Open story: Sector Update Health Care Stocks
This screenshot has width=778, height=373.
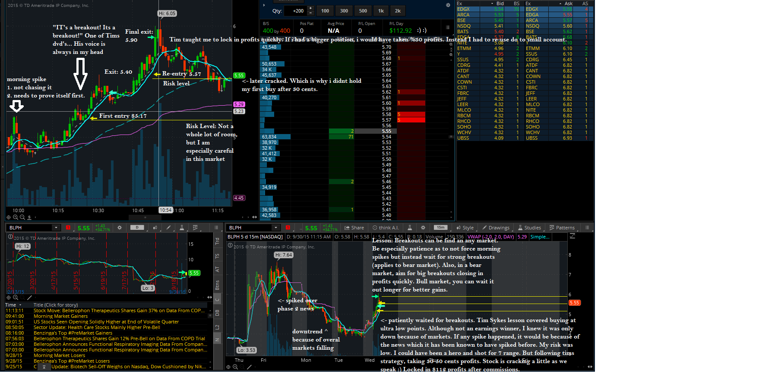97,327
